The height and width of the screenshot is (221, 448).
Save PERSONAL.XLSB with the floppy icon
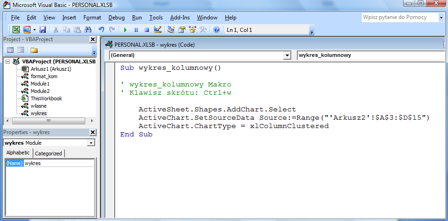[x=43, y=30]
